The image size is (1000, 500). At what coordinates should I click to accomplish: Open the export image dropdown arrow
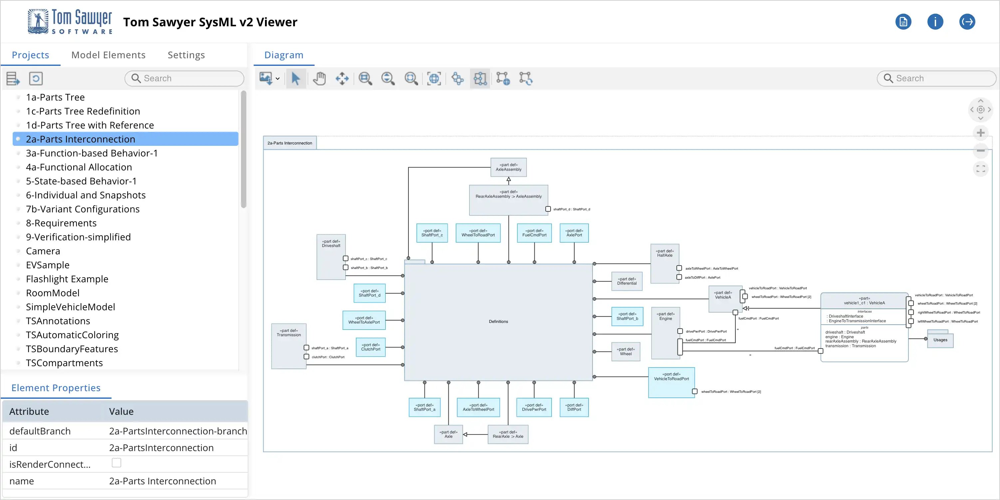click(278, 79)
